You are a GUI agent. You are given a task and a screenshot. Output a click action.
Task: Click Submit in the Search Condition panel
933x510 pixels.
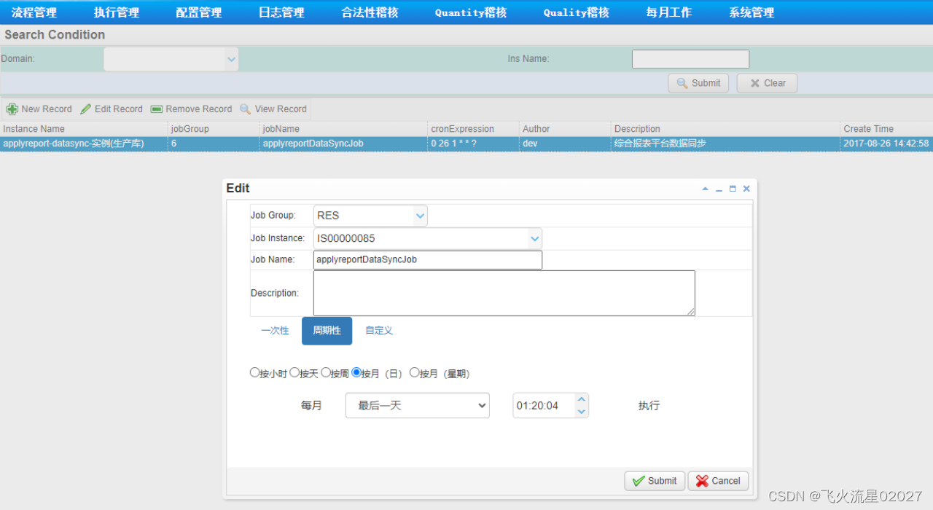click(x=699, y=83)
